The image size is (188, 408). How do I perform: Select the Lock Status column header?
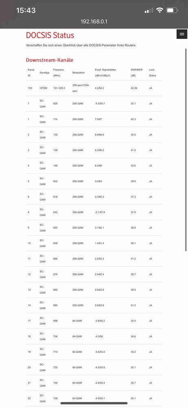tap(153, 73)
